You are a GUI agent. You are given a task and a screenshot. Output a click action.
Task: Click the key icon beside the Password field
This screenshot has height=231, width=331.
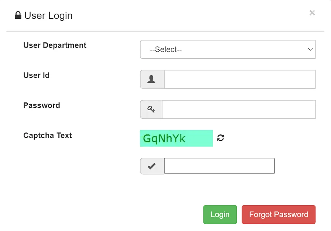click(151, 109)
